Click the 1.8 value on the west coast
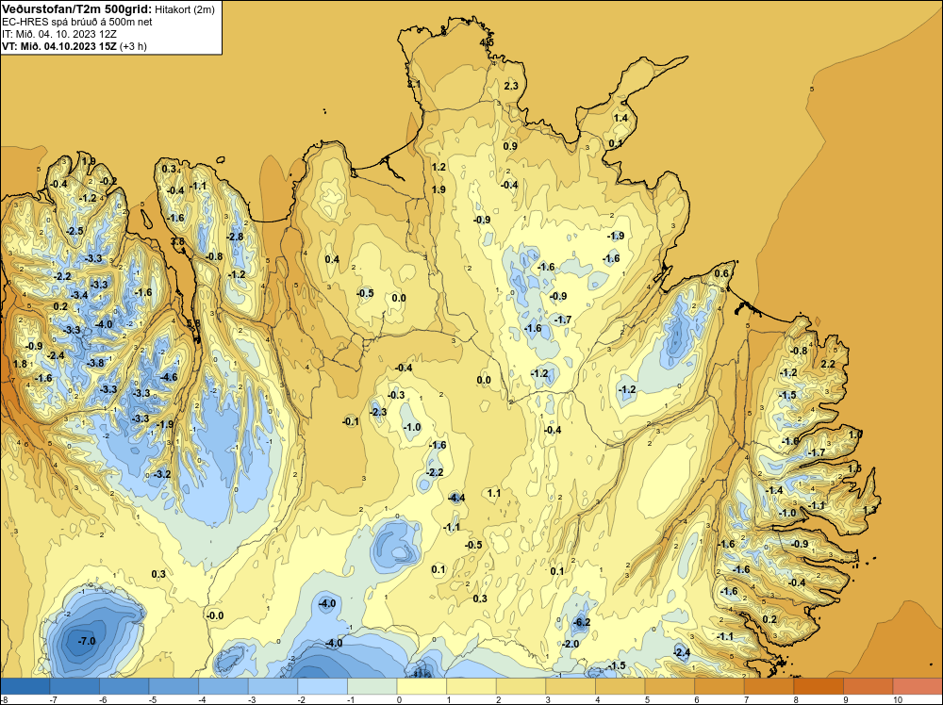The height and width of the screenshot is (705, 943). click(x=20, y=364)
